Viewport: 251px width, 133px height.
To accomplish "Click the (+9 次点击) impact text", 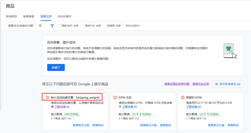I will 72,114.
